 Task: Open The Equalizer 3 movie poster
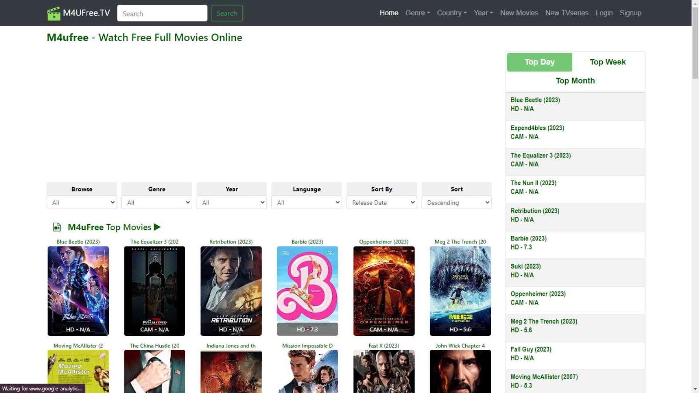[155, 291]
